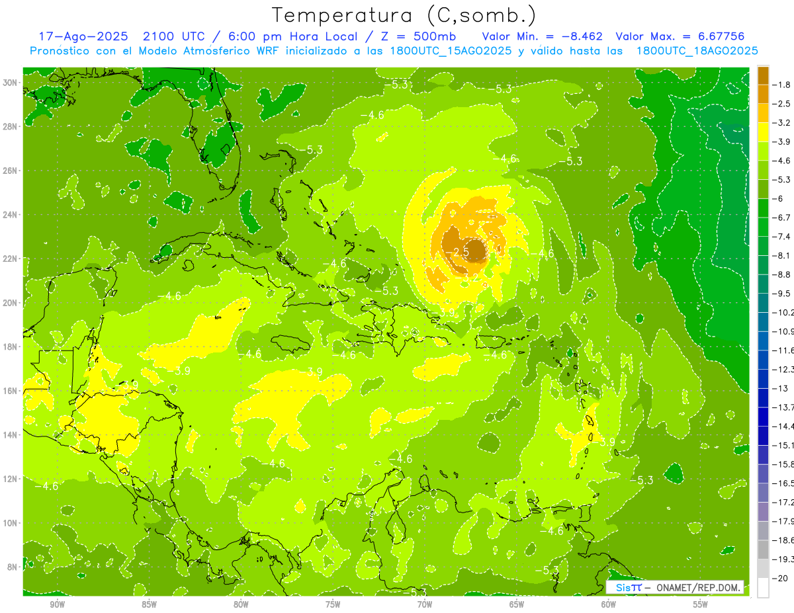Click 'Valor Min. = -8.462' text

coord(543,36)
